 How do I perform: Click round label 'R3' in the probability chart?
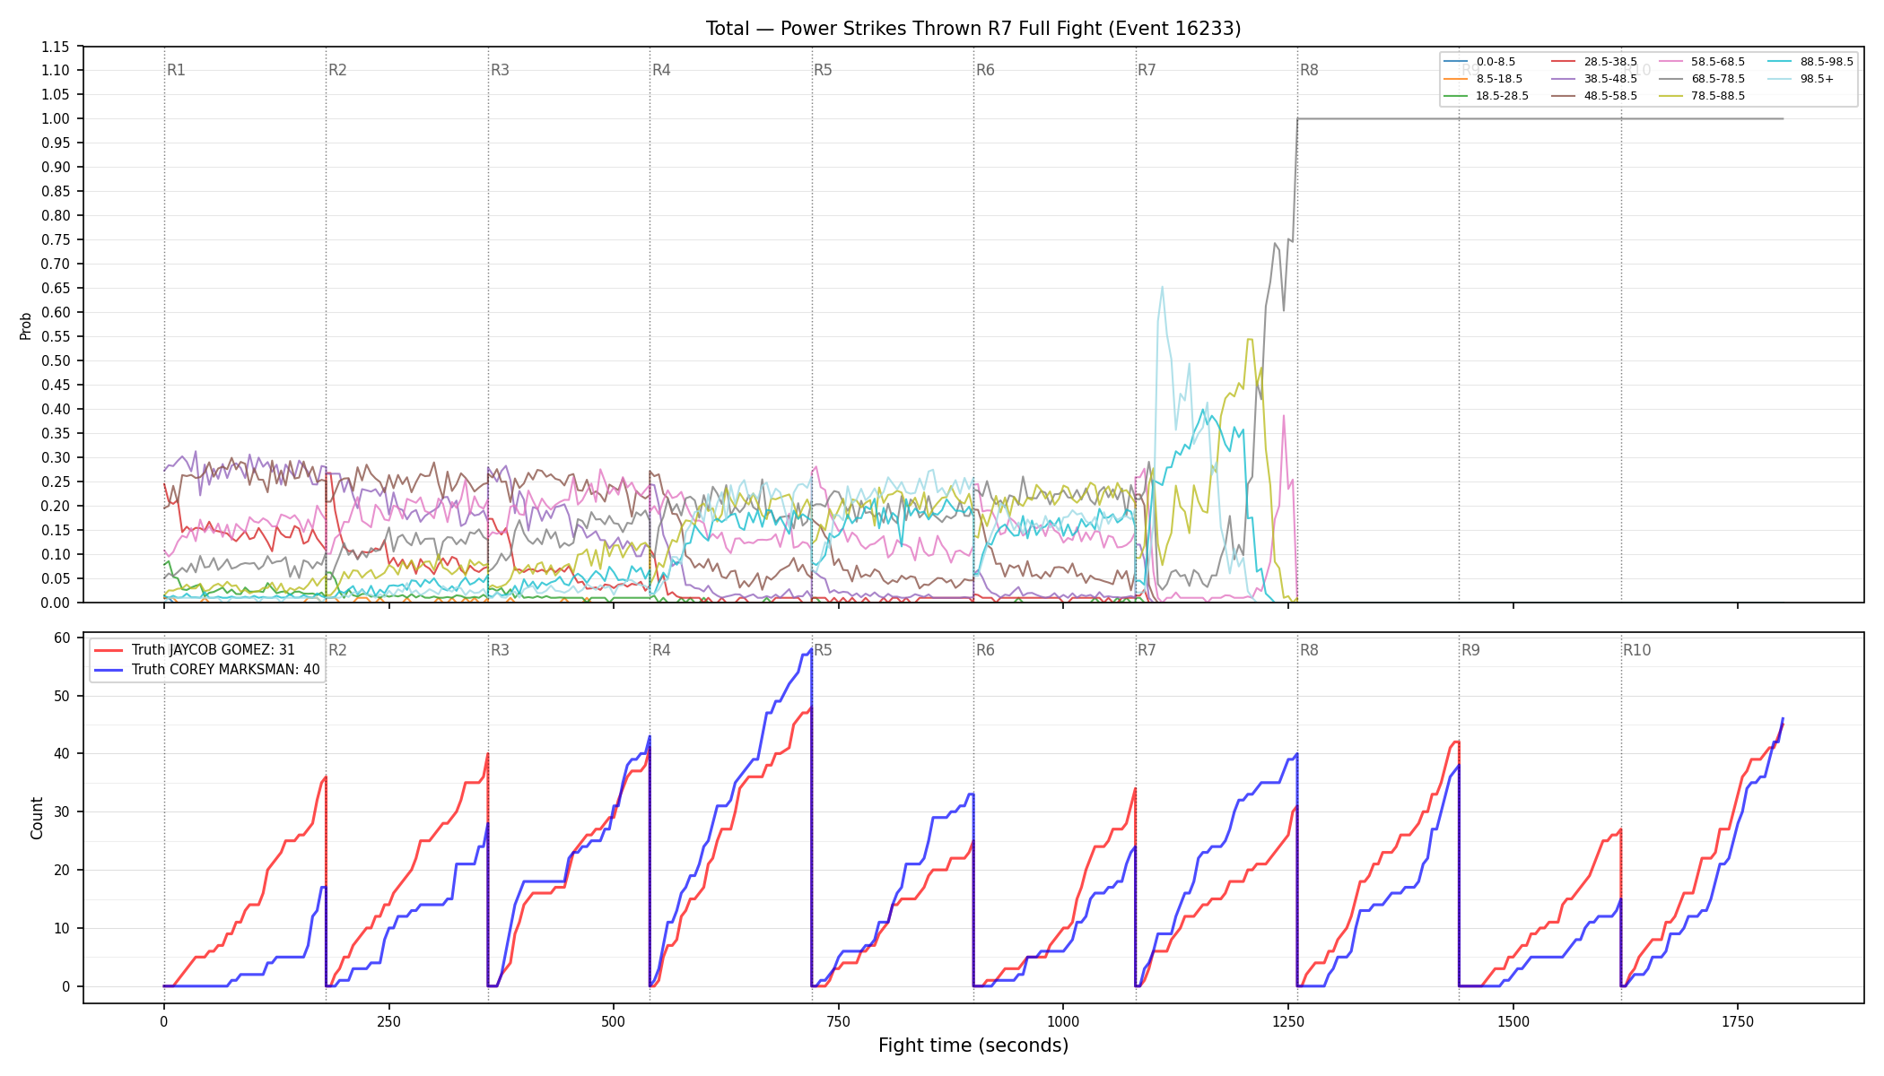click(x=500, y=70)
